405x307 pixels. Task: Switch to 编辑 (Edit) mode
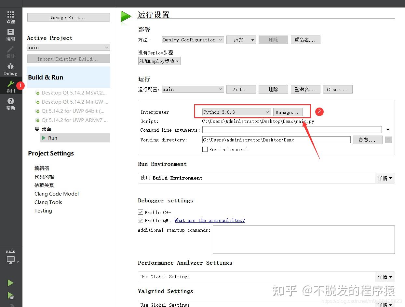[x=11, y=34]
